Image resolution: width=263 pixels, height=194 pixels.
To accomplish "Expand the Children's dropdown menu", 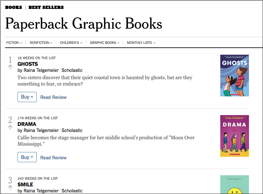I will tap(71, 43).
